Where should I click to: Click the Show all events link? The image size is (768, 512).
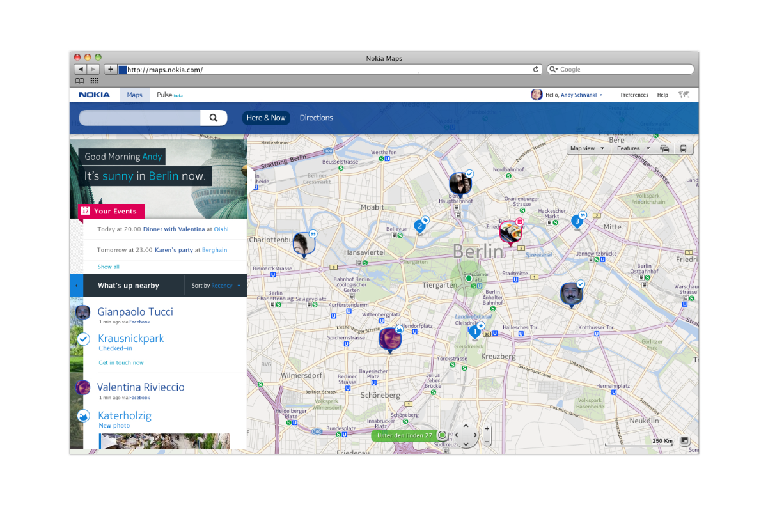(109, 267)
